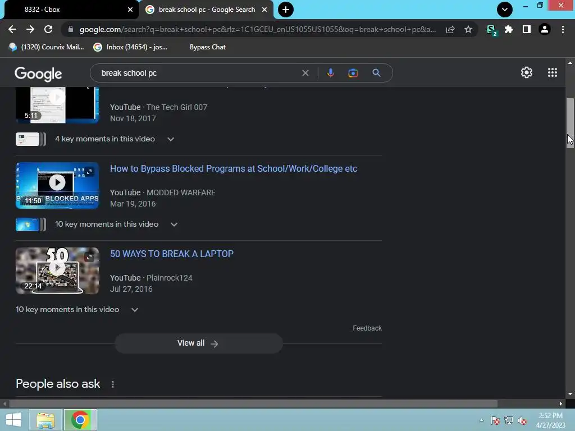Focus the break school pc search field
Viewport: 575px width, 431px height.
pos(198,73)
